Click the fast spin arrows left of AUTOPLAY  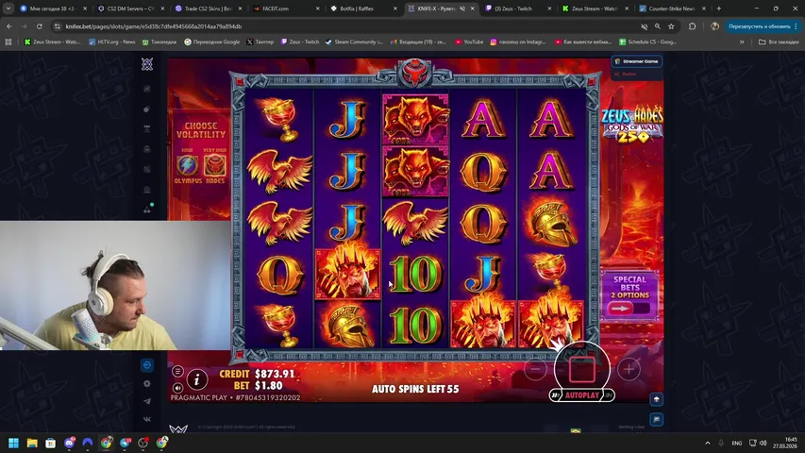point(556,395)
